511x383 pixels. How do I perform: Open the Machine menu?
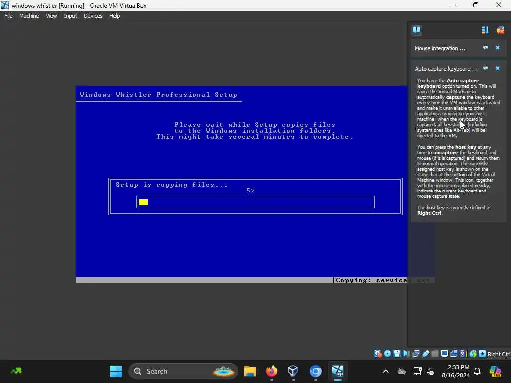point(29,16)
